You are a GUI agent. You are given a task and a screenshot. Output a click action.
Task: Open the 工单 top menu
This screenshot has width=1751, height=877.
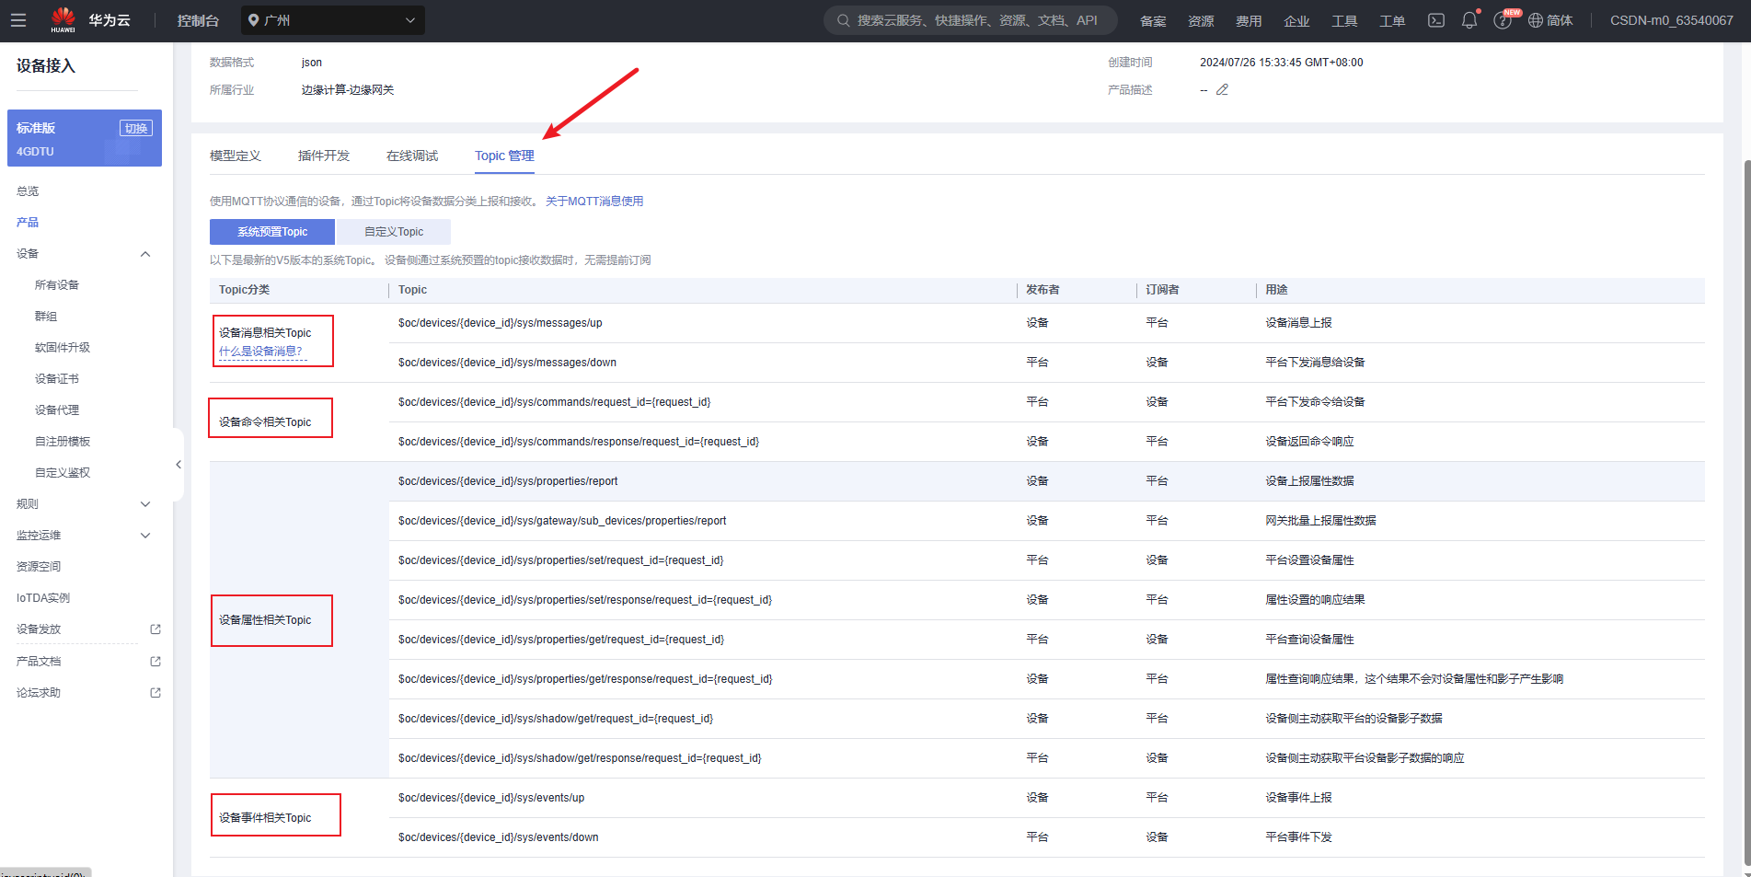(x=1392, y=20)
